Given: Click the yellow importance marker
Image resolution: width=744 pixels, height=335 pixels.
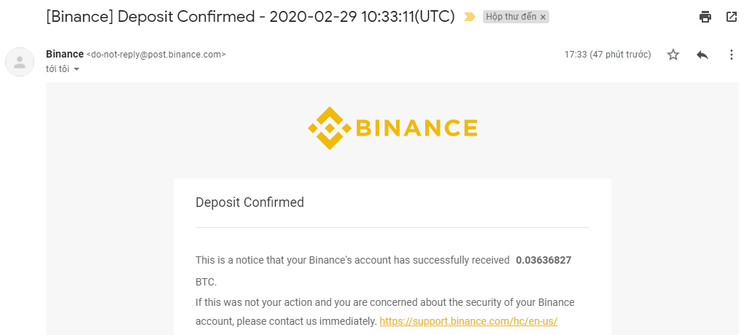Looking at the screenshot, I should coord(470,17).
